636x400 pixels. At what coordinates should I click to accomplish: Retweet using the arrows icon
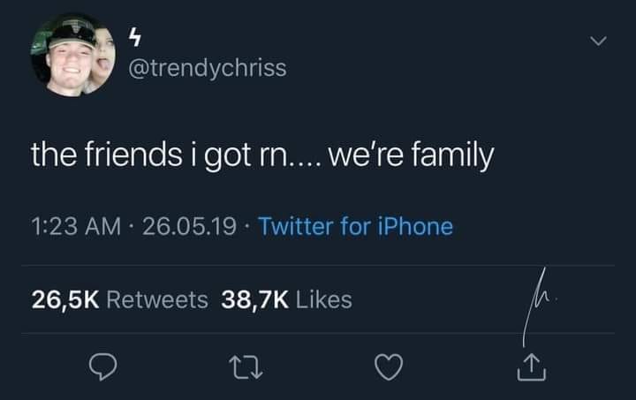tap(246, 367)
